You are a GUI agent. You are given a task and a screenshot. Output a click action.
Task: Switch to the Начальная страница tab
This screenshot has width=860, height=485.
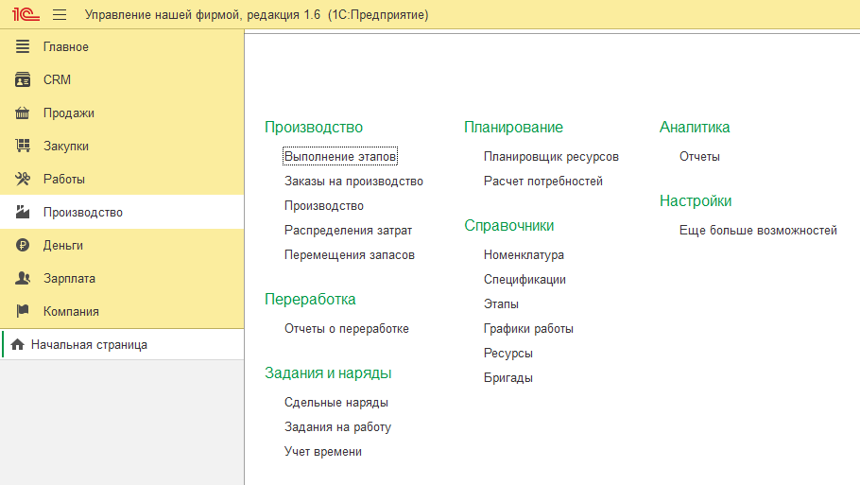89,345
